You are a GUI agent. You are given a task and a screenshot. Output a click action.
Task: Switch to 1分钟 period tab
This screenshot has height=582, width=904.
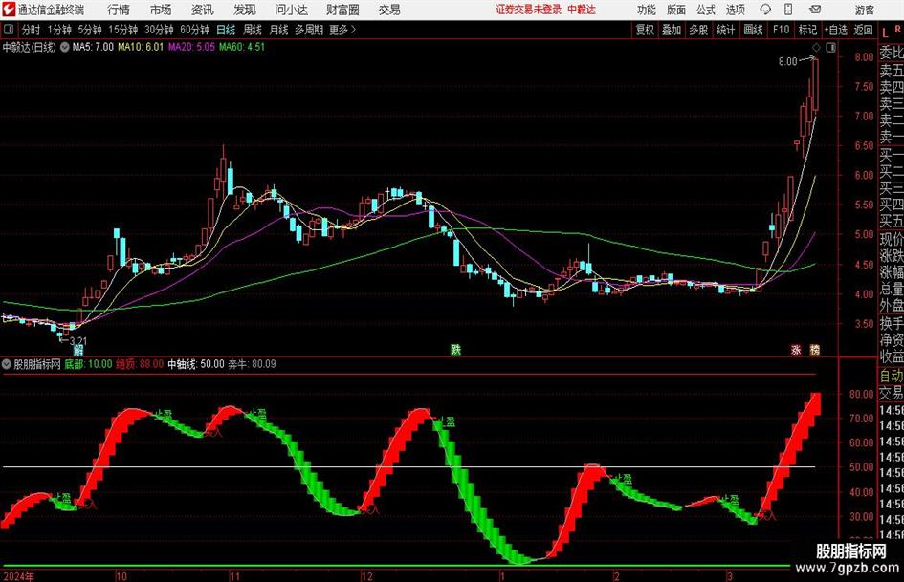click(59, 30)
